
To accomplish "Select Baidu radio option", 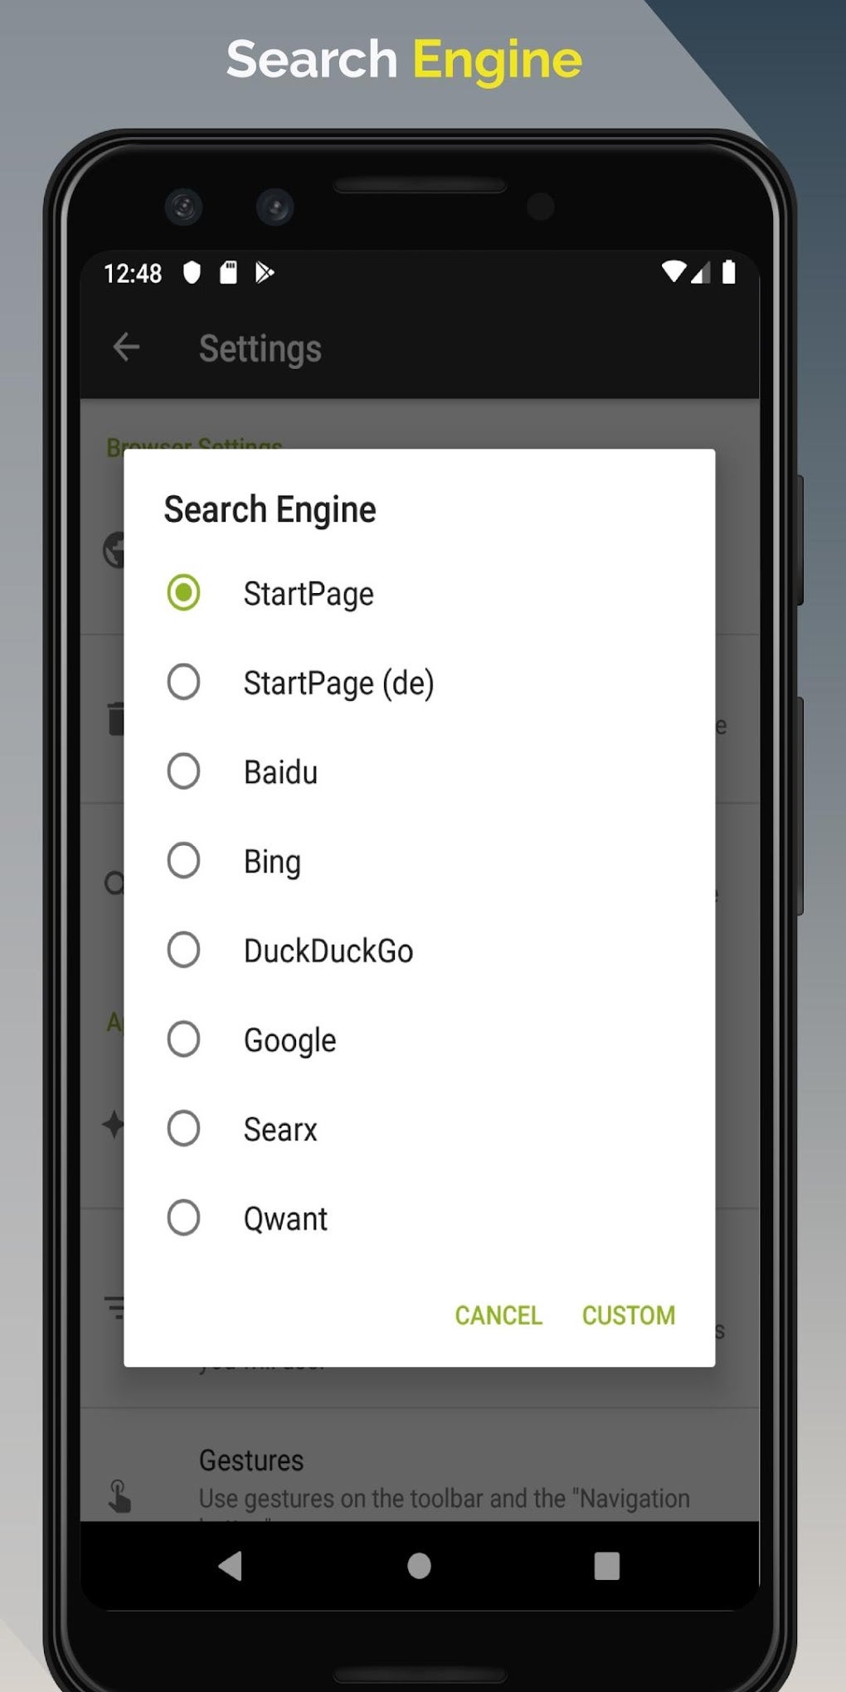I will coord(183,771).
